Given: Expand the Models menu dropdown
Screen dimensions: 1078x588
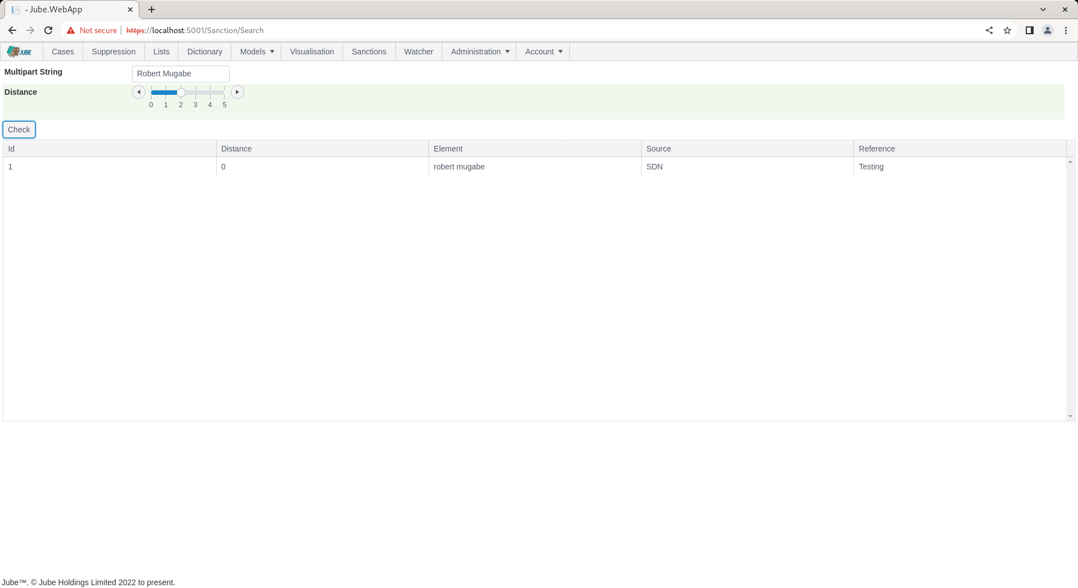Looking at the screenshot, I should [257, 52].
